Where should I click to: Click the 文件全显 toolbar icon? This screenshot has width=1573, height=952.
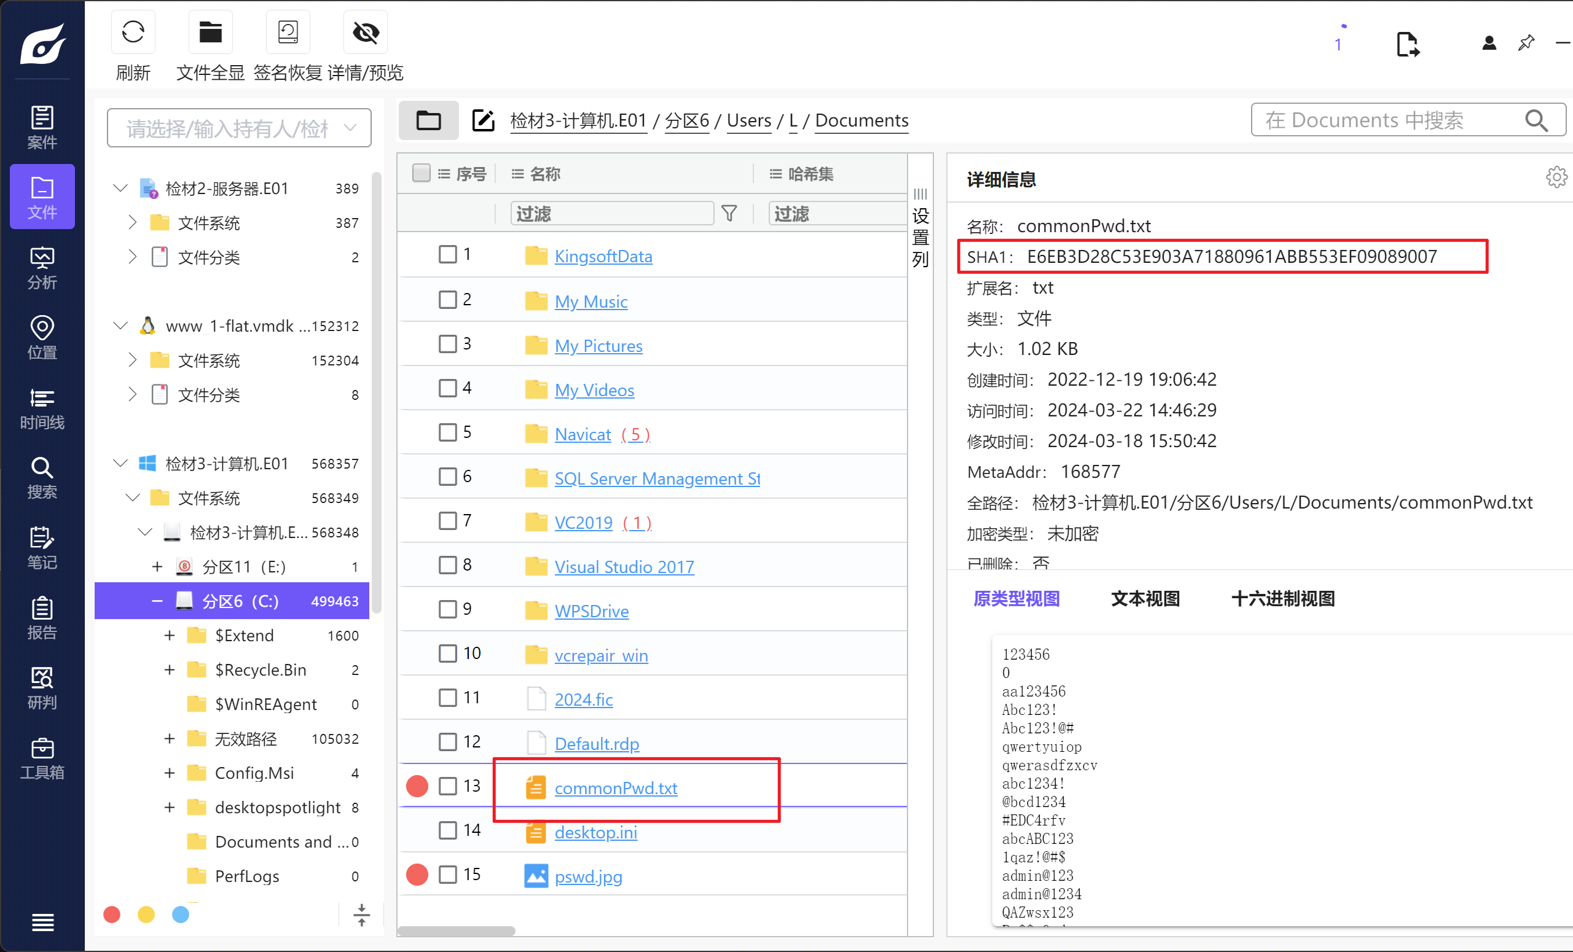click(x=210, y=32)
